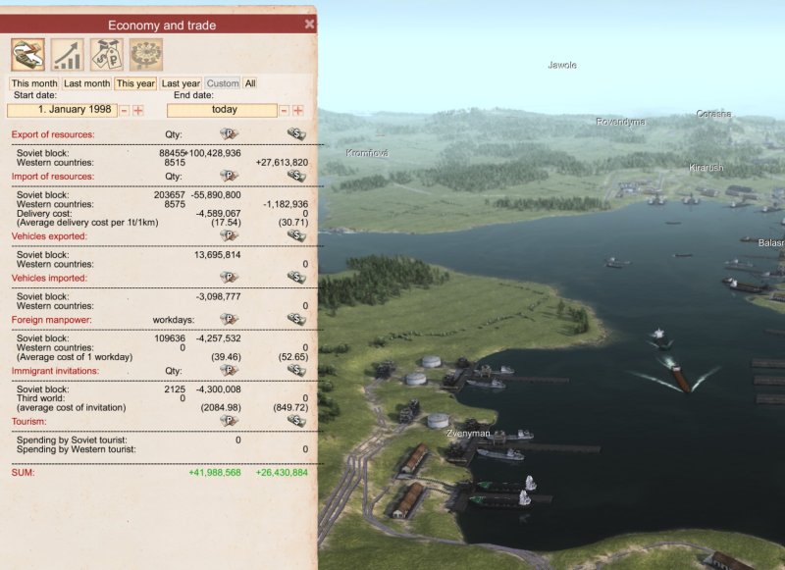
Task: Select the Custom date range tab
Action: click(223, 84)
